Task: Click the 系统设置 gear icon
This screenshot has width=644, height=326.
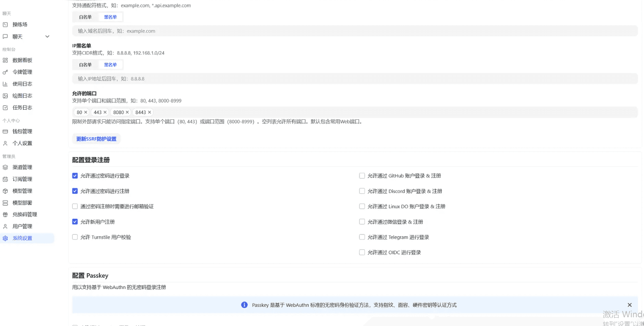Action: tap(5, 239)
